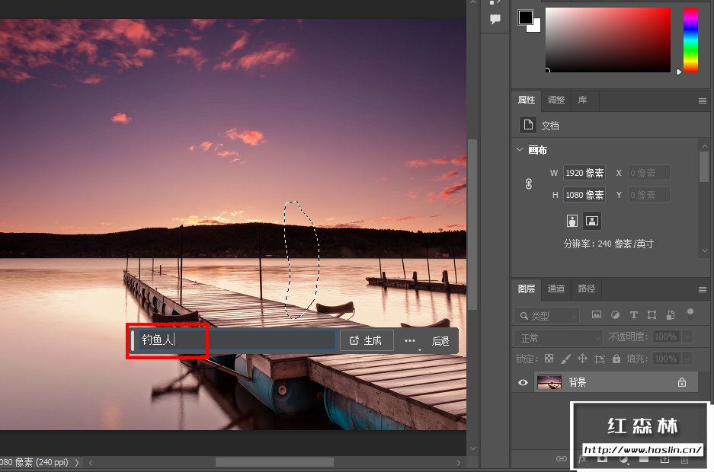714x472 pixels.
Task: Click the 钓鱼人 prompt text field
Action: pyautogui.click(x=237, y=340)
